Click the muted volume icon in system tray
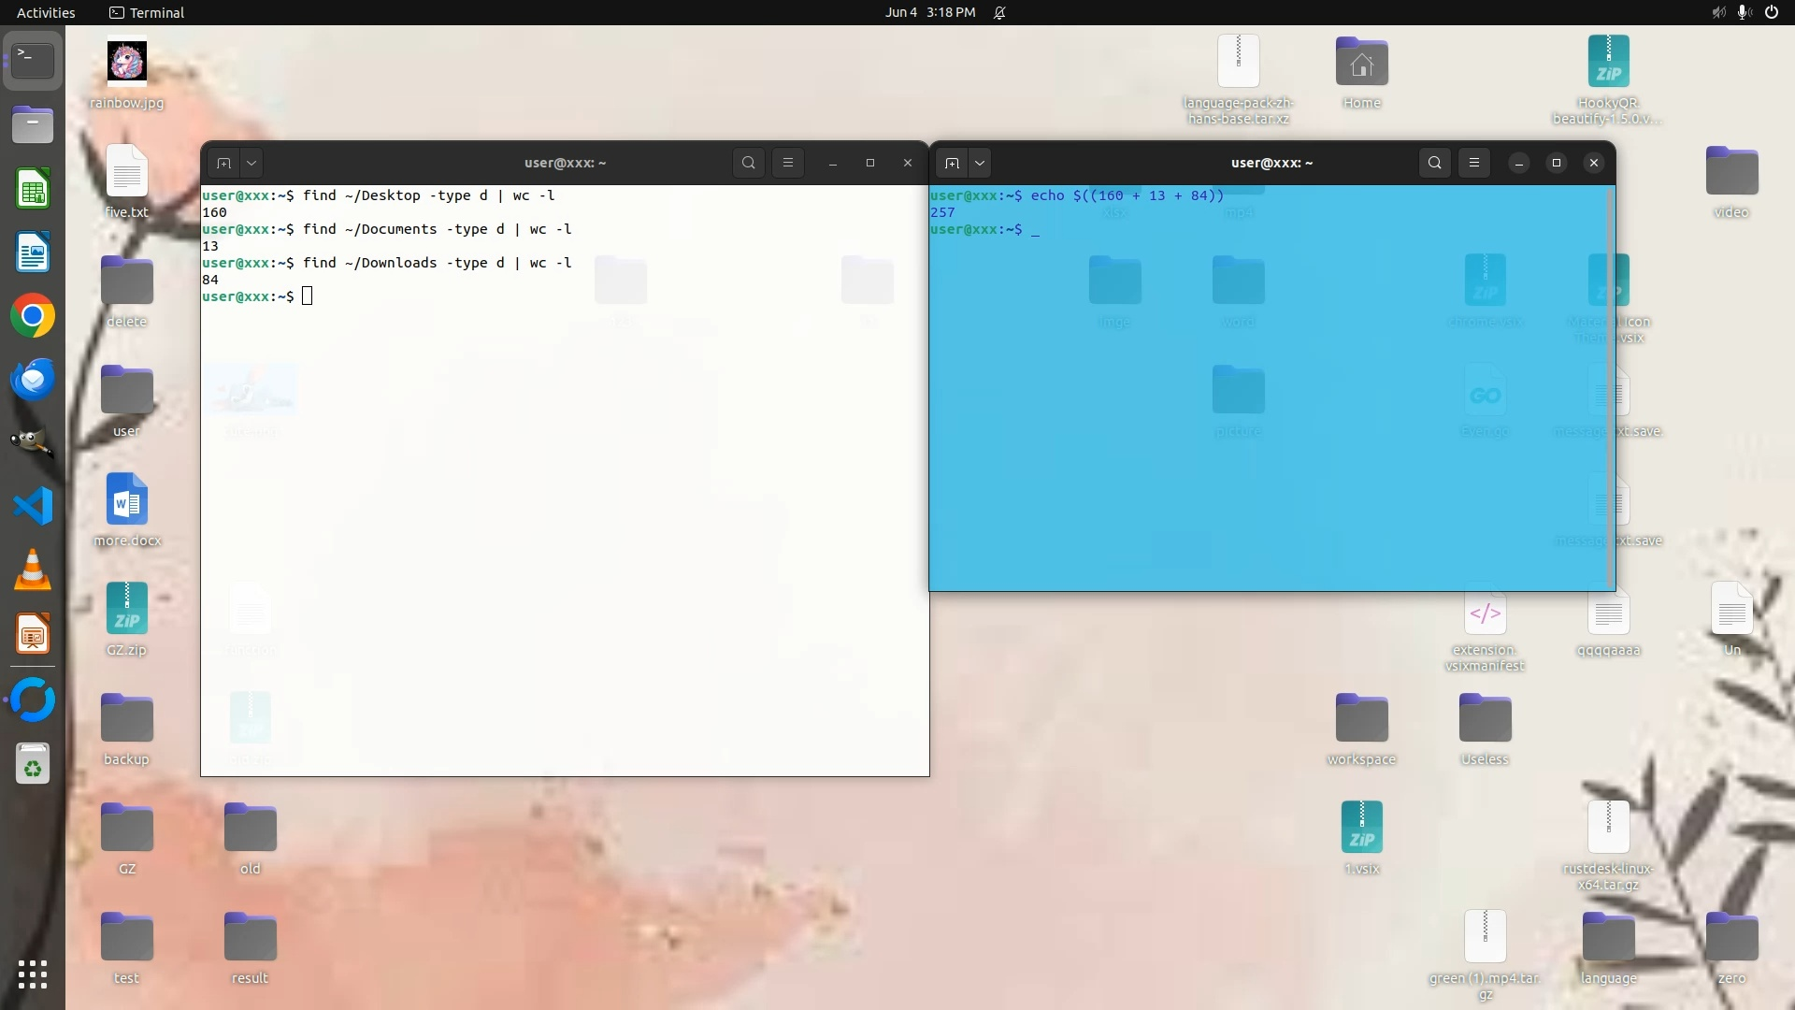The height and width of the screenshot is (1010, 1795). tap(1718, 12)
